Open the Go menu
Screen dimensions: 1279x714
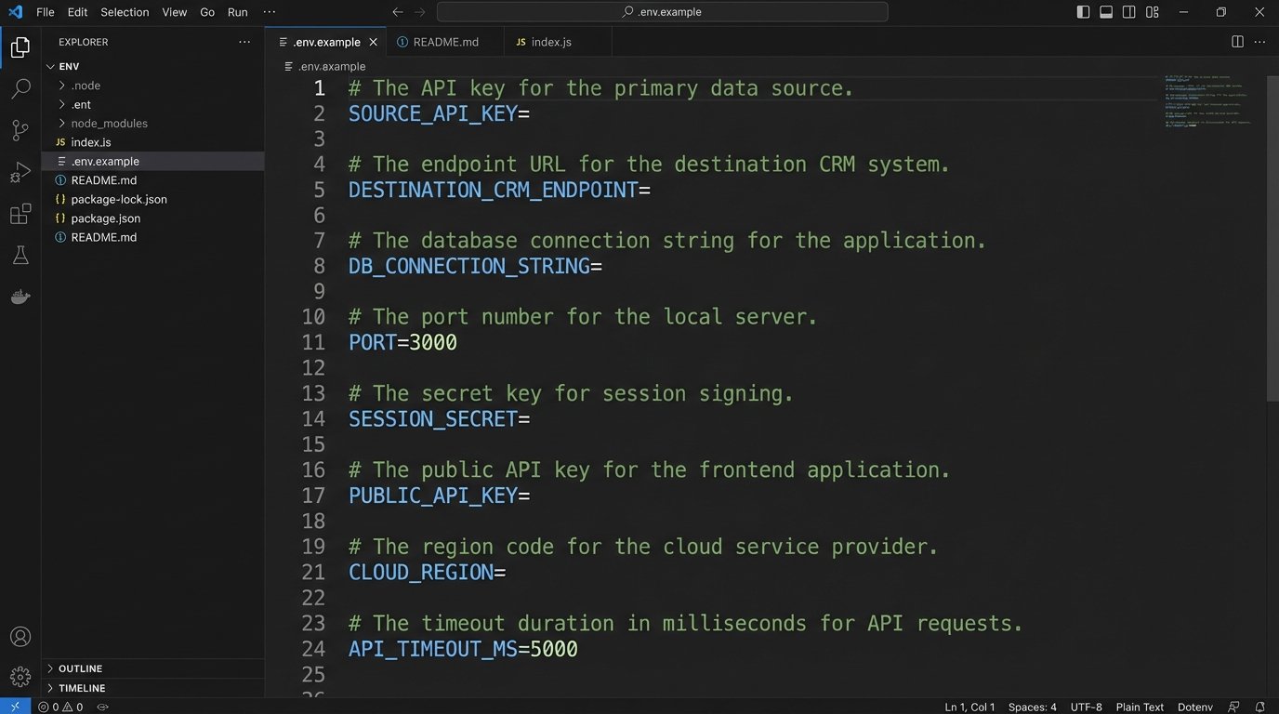tap(206, 12)
